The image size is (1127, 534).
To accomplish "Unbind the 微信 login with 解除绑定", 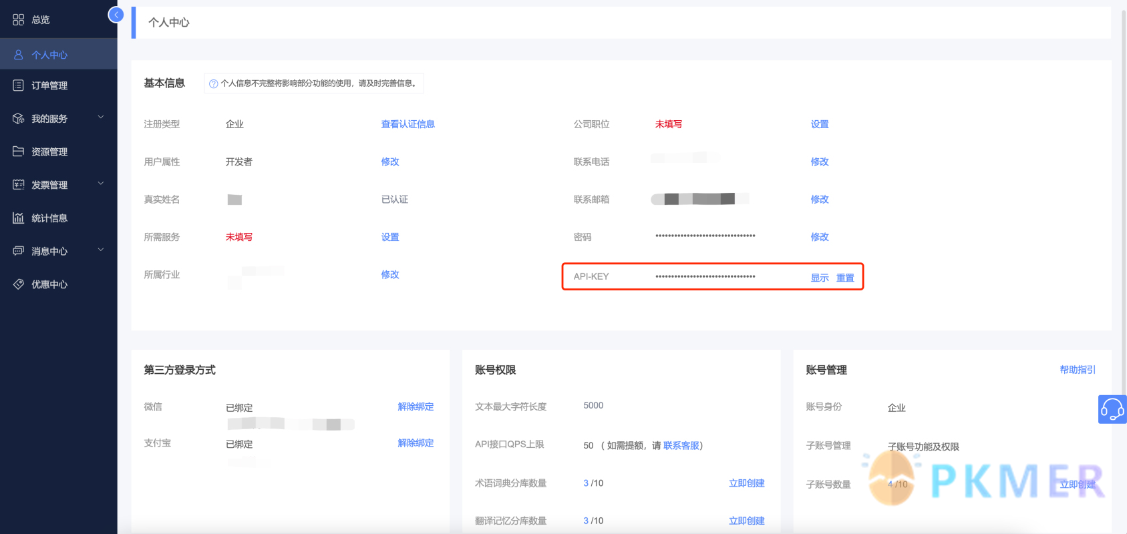I will click(416, 407).
